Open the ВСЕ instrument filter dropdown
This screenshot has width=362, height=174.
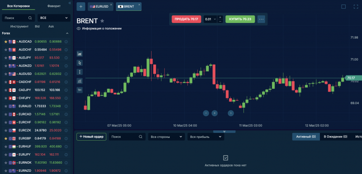(54, 18)
